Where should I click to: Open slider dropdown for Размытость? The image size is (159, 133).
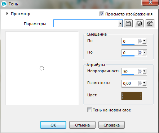click(x=145, y=83)
